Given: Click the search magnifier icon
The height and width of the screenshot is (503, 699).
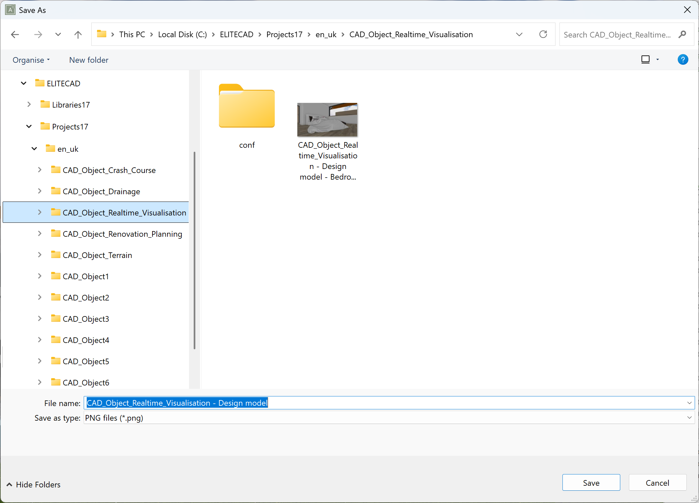Looking at the screenshot, I should (x=682, y=35).
